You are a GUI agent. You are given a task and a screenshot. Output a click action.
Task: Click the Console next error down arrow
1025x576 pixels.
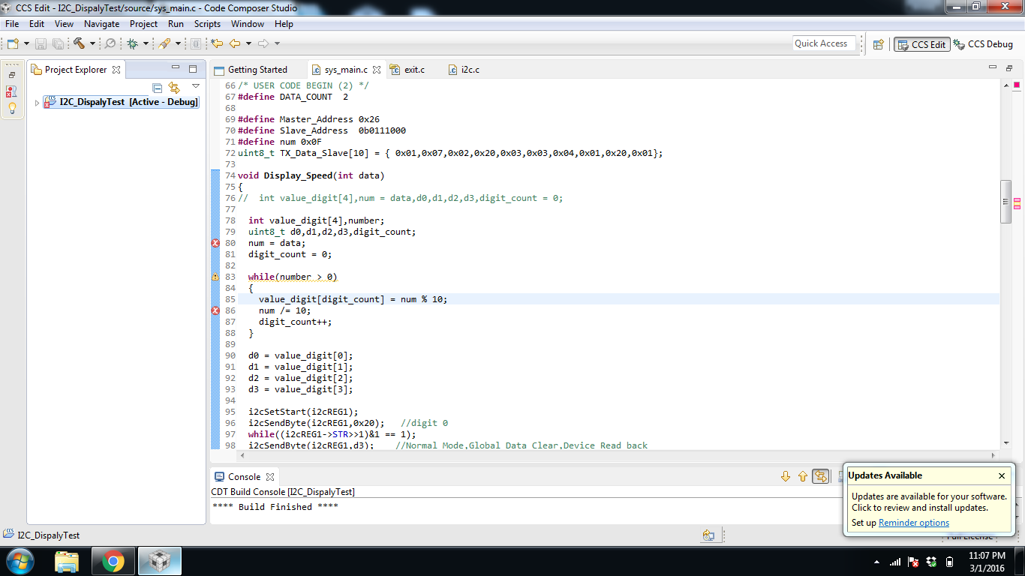point(786,476)
